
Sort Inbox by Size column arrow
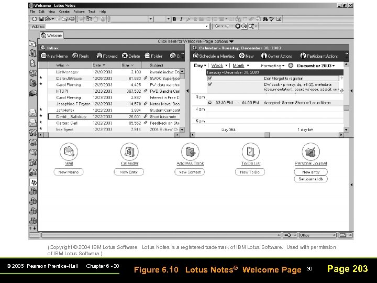pos(132,65)
